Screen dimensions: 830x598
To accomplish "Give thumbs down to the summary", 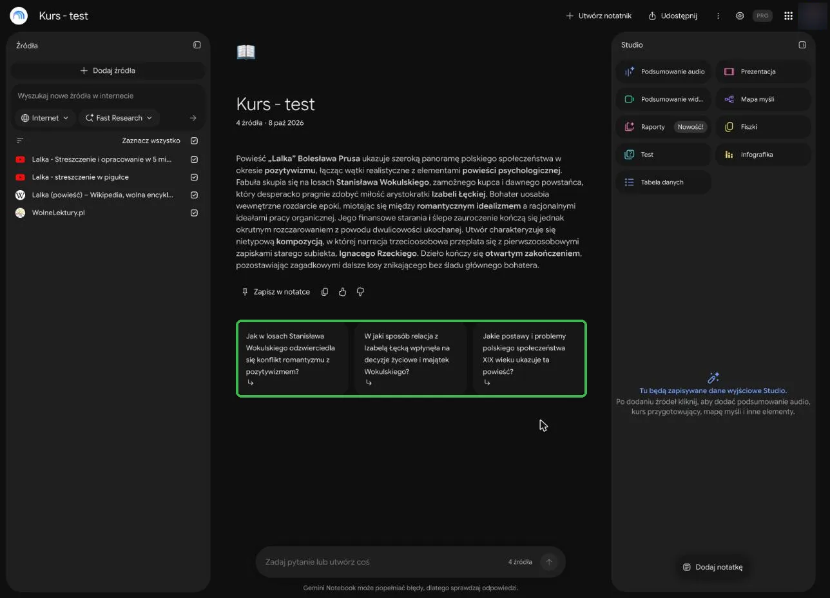I will [x=360, y=292].
